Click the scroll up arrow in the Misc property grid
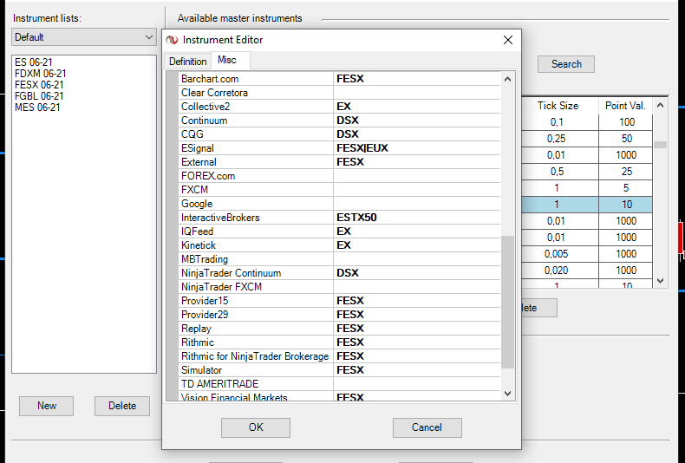This screenshot has width=685, height=463. coord(507,79)
